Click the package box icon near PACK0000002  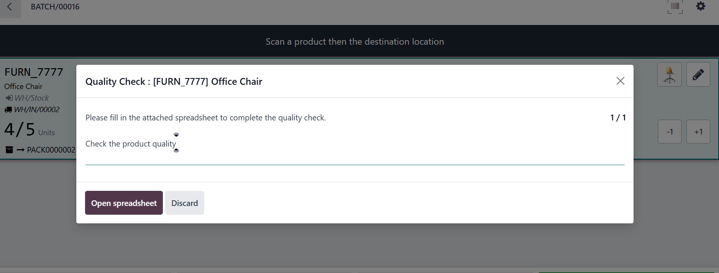[9, 150]
